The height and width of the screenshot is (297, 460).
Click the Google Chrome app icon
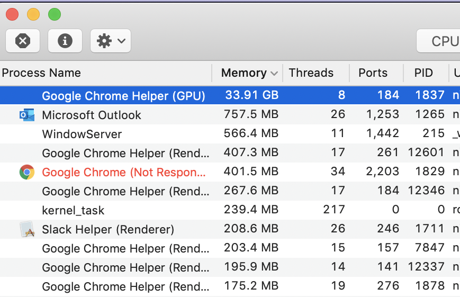pyautogui.click(x=27, y=172)
